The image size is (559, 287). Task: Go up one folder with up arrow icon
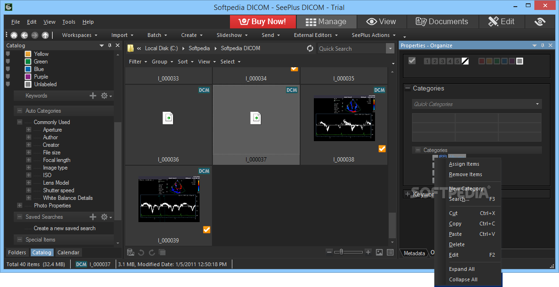point(45,35)
